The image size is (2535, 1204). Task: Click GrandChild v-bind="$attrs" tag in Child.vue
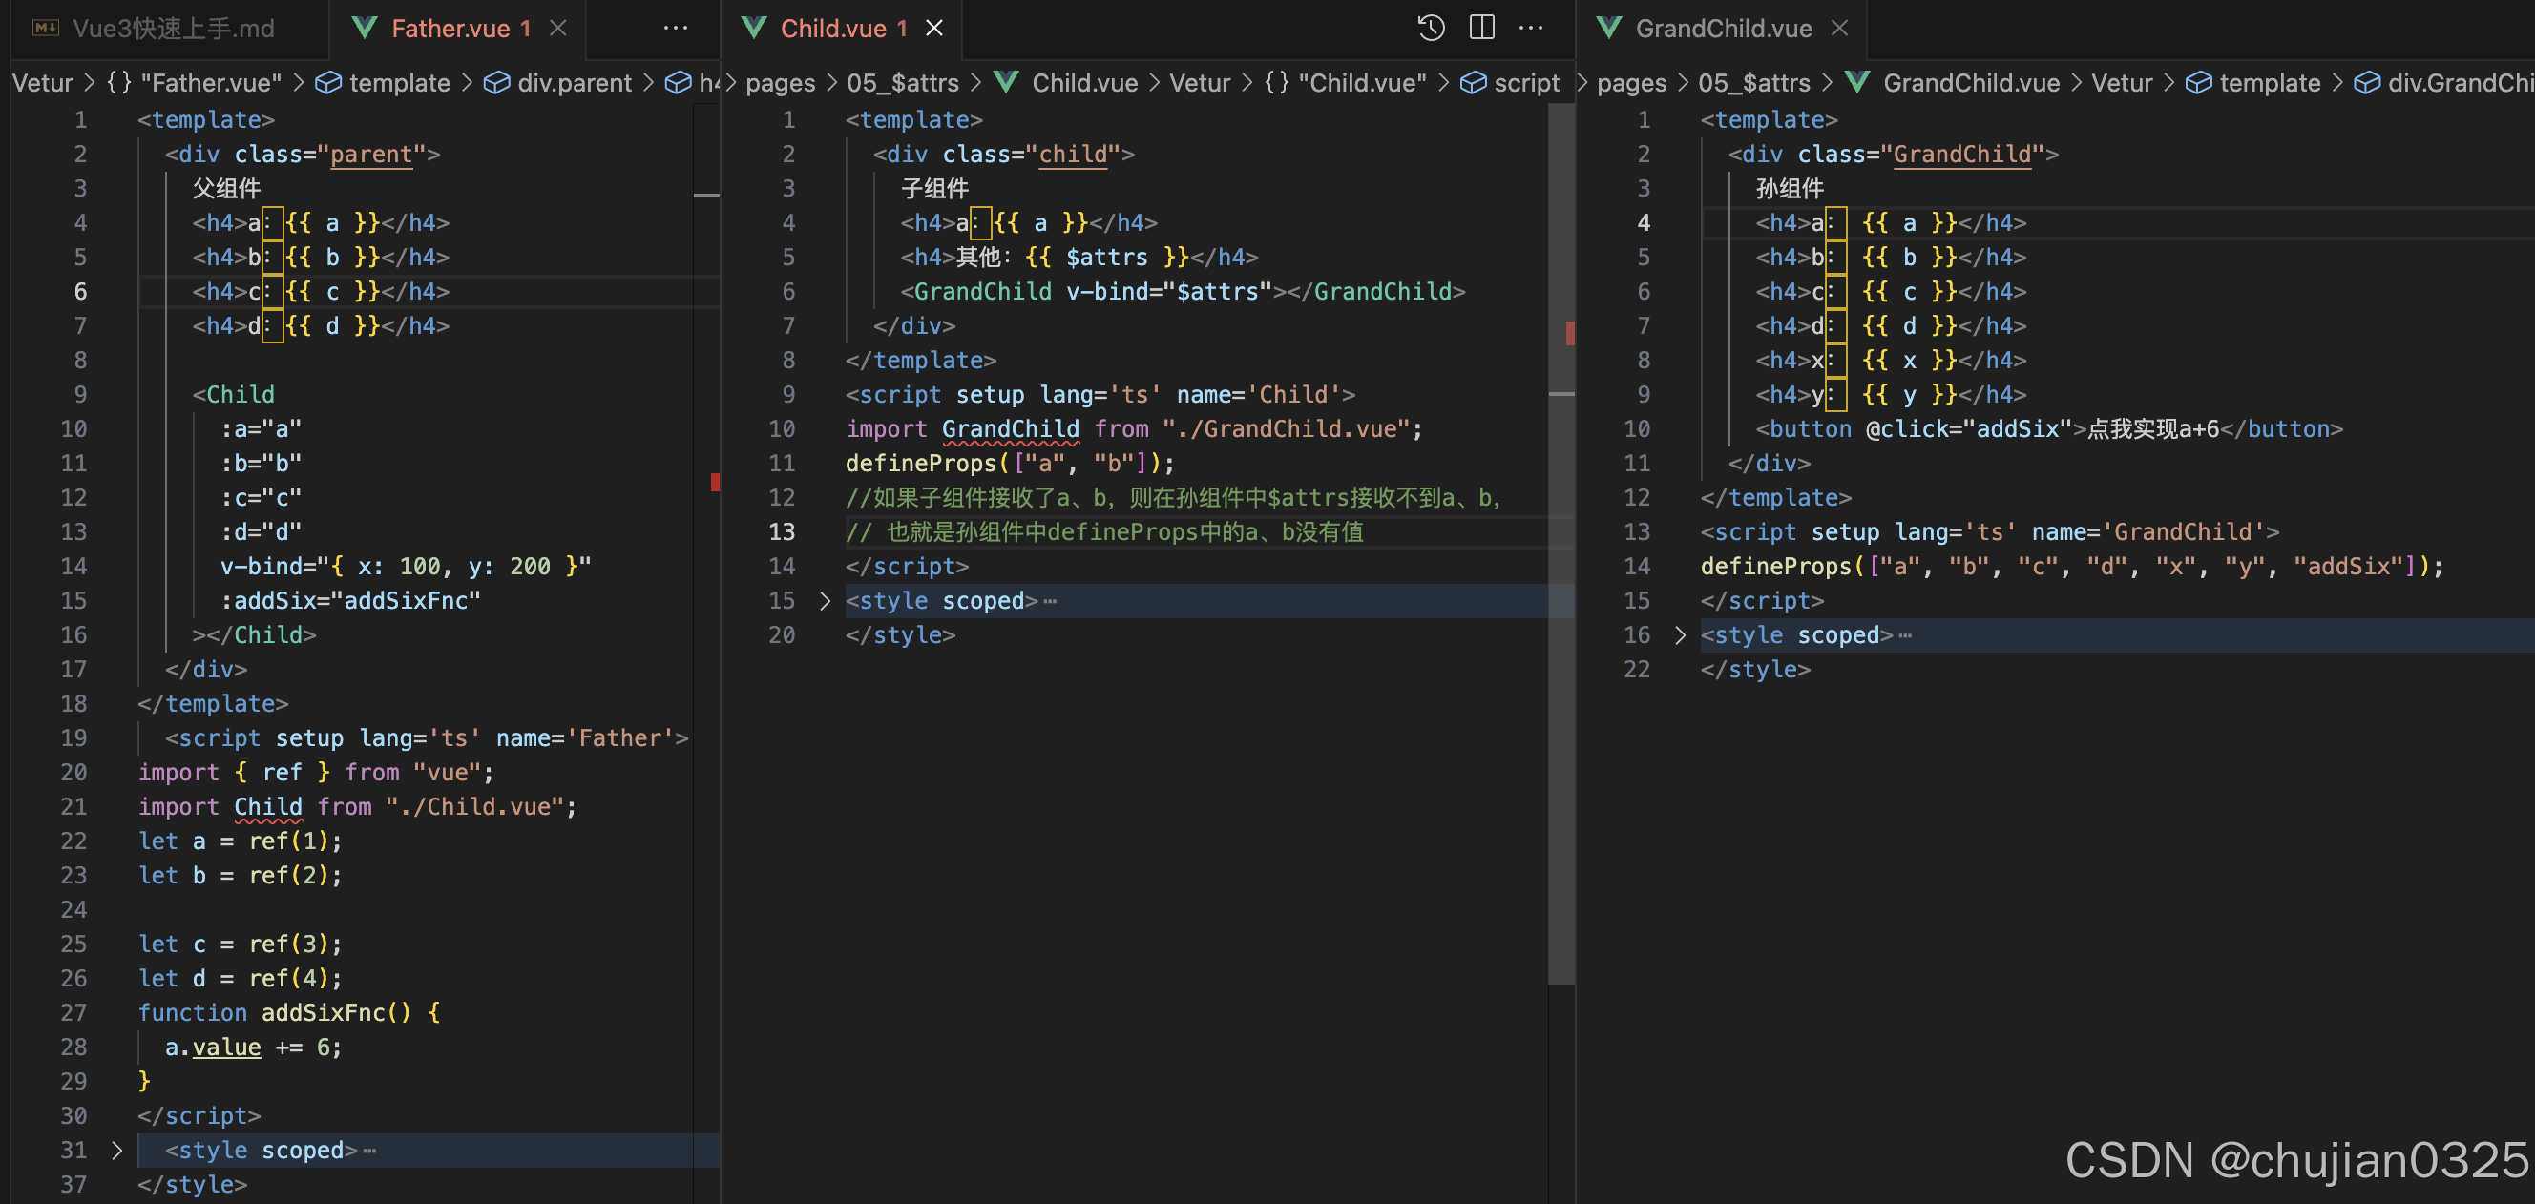pos(1183,291)
